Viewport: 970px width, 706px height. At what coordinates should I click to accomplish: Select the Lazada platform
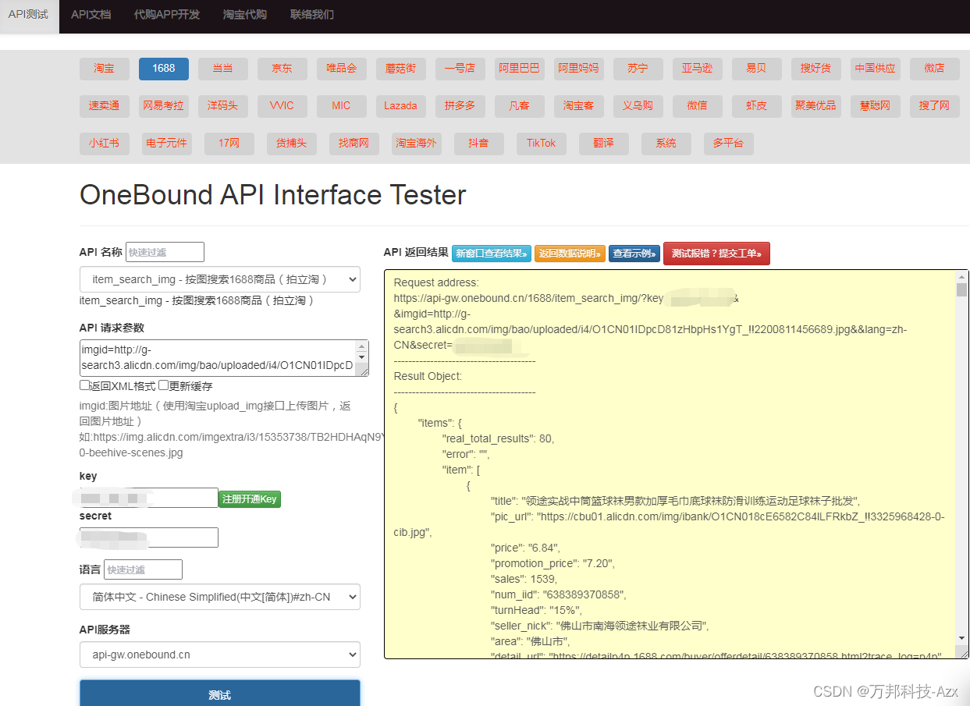tap(401, 106)
